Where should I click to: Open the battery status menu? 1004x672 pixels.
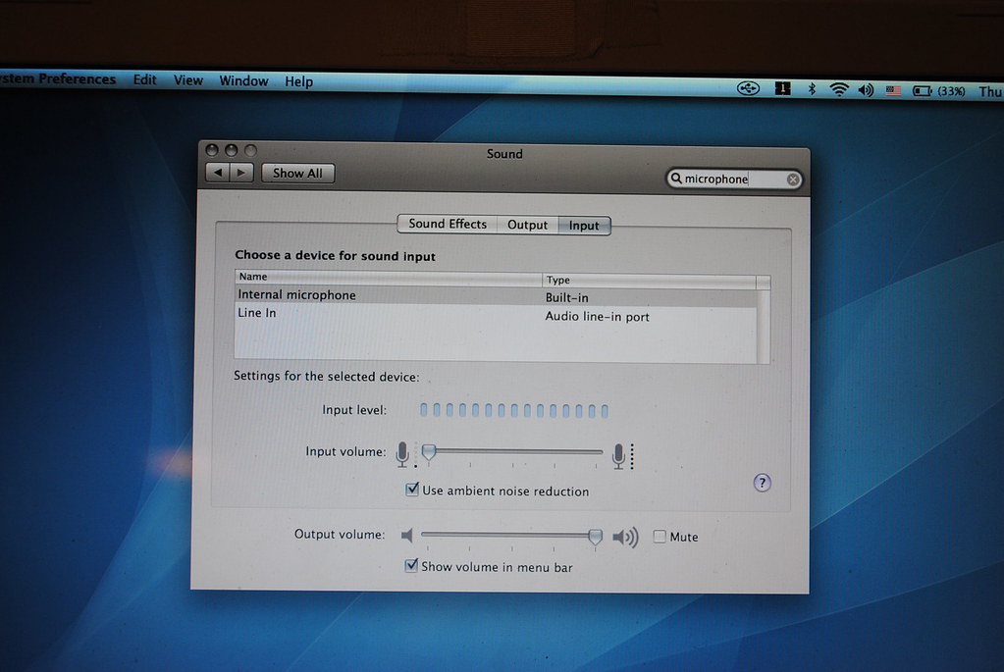click(923, 91)
